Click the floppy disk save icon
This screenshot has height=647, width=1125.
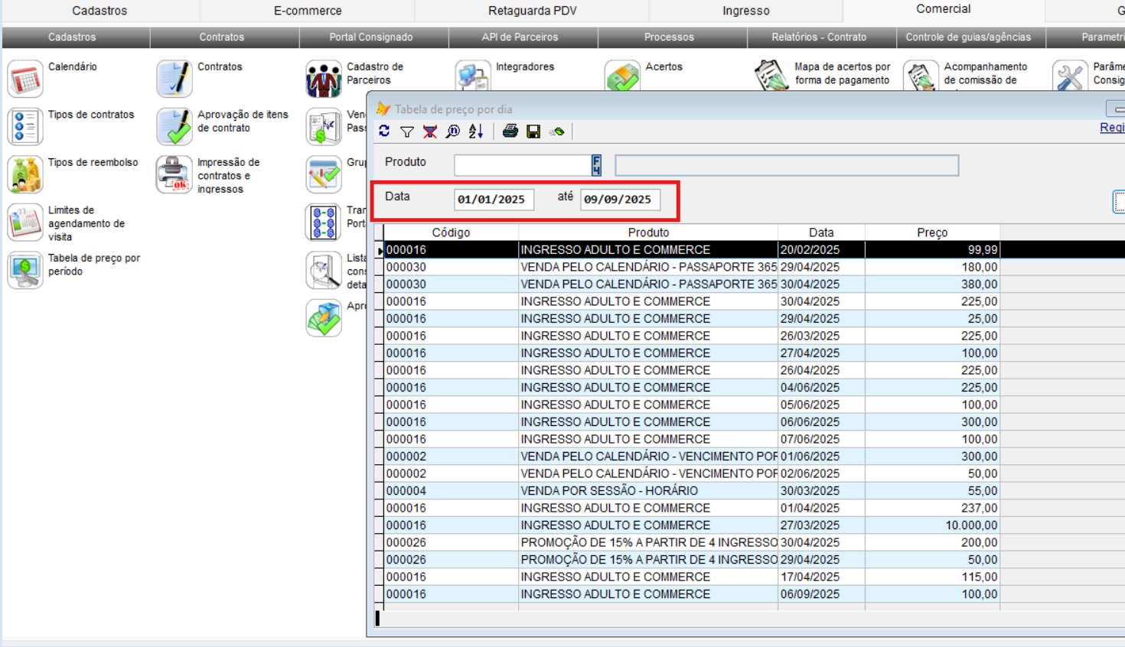coord(533,132)
